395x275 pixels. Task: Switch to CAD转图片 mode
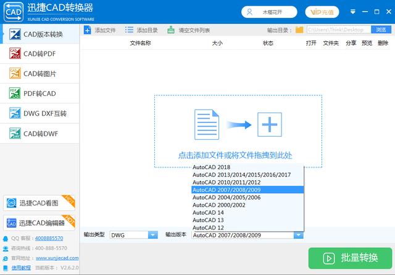coord(39,74)
